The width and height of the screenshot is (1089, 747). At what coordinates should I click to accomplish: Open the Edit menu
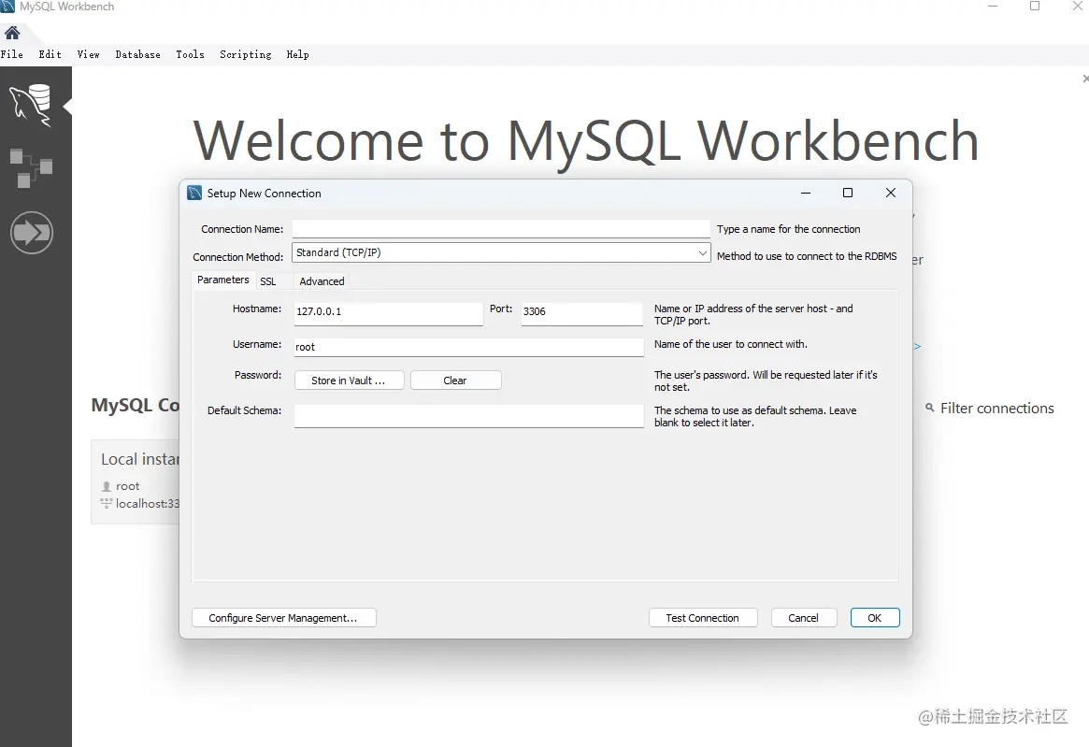coord(50,54)
